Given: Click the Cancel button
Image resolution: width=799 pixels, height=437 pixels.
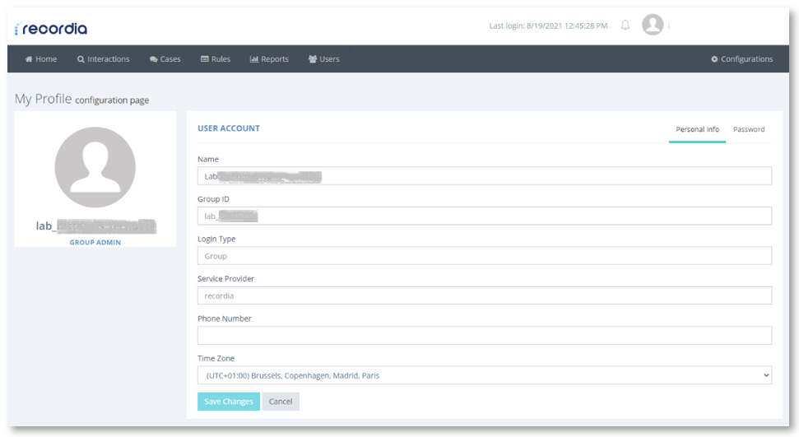Looking at the screenshot, I should point(281,402).
